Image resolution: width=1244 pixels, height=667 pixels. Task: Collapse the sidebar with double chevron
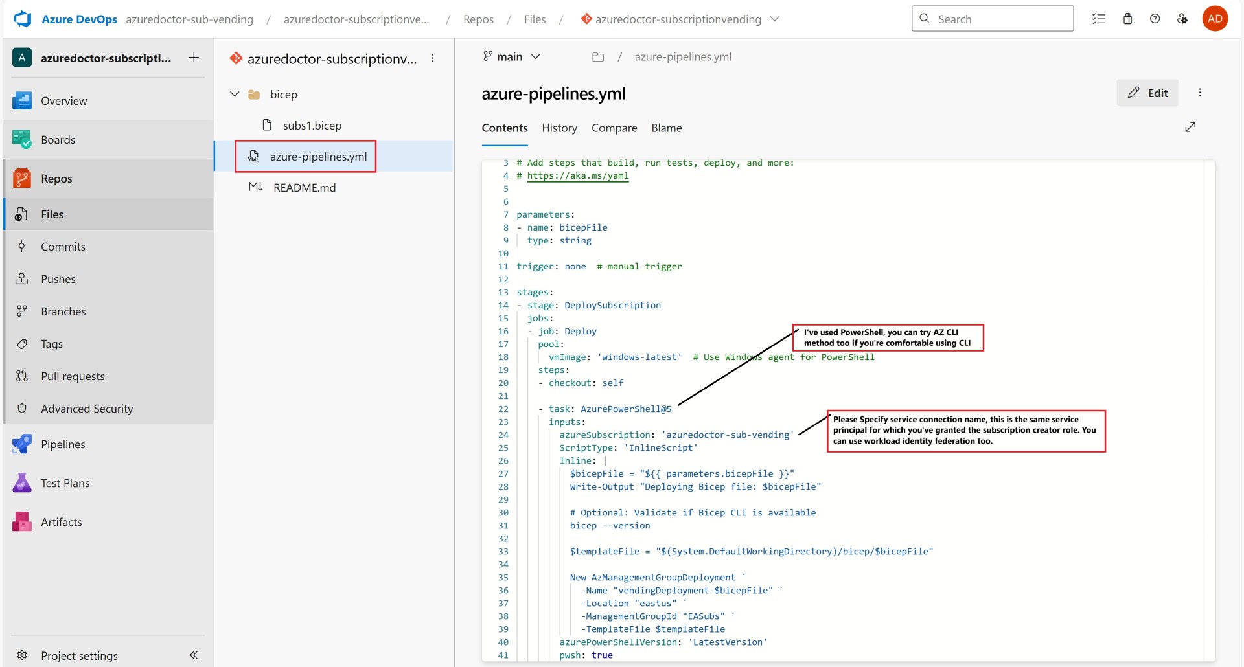click(x=194, y=655)
